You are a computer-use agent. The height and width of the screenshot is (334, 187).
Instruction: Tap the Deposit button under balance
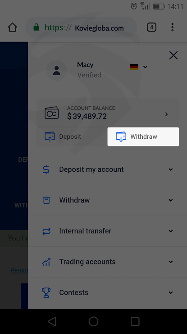pos(63,136)
